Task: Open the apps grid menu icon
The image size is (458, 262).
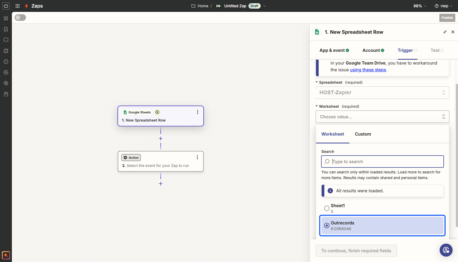Action: [18, 6]
